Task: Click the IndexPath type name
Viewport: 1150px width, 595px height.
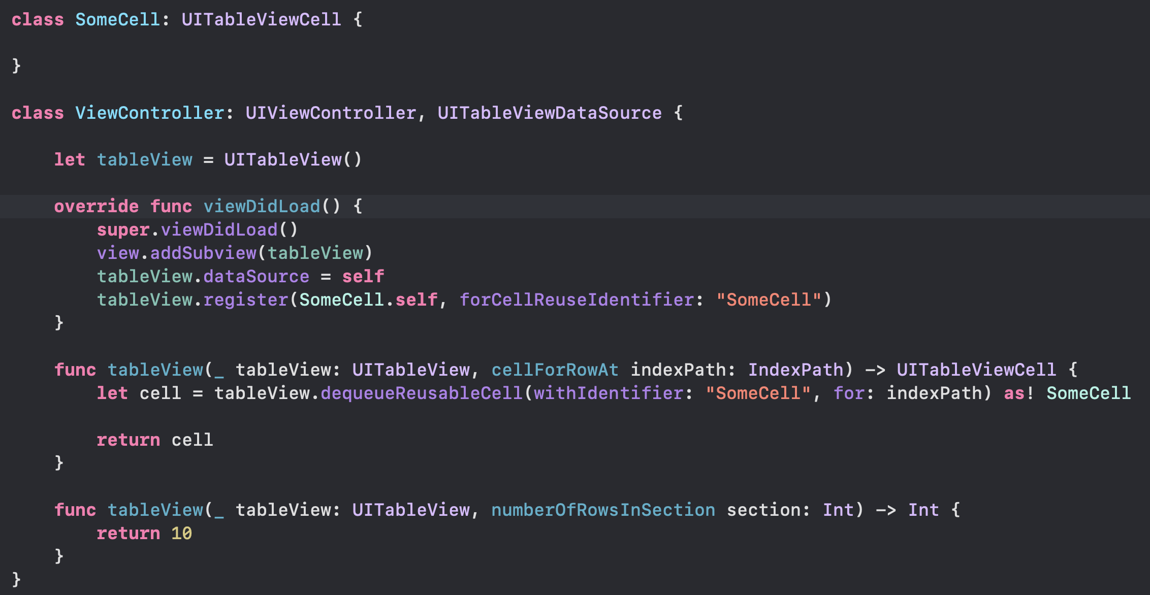Action: 795,370
